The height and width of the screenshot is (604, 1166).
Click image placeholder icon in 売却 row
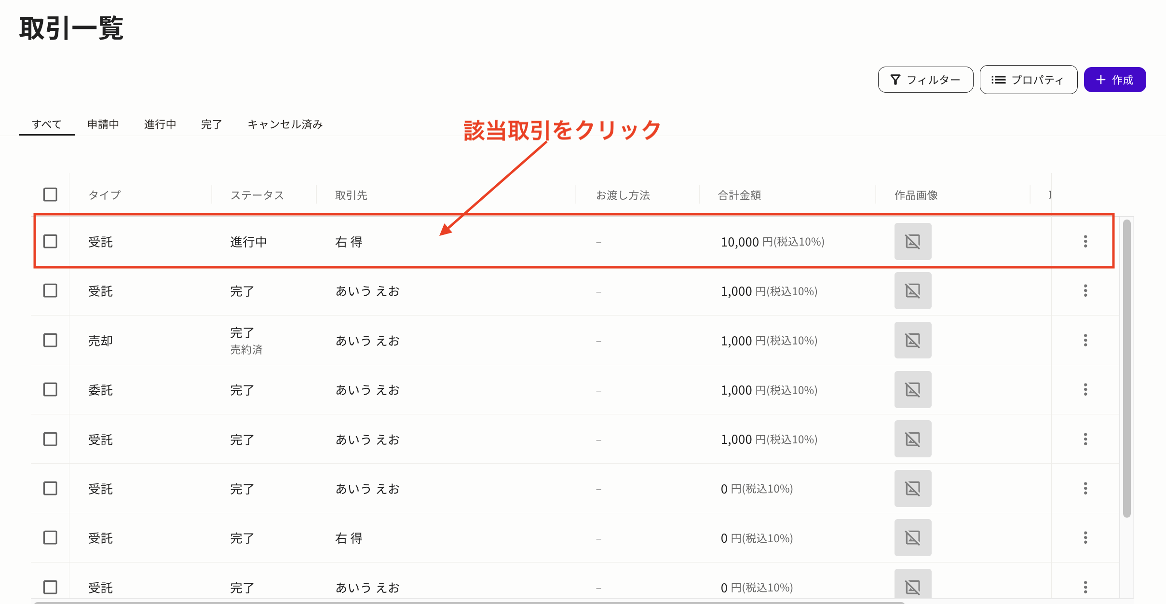coord(912,340)
